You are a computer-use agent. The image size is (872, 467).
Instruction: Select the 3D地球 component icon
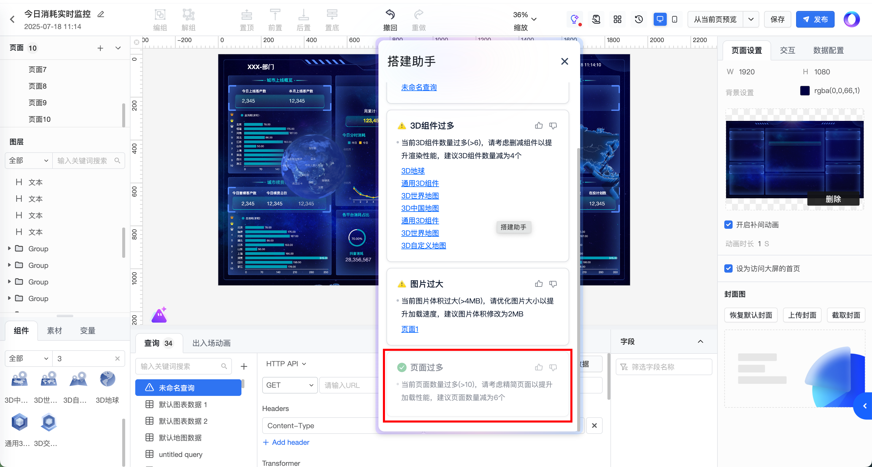107,379
